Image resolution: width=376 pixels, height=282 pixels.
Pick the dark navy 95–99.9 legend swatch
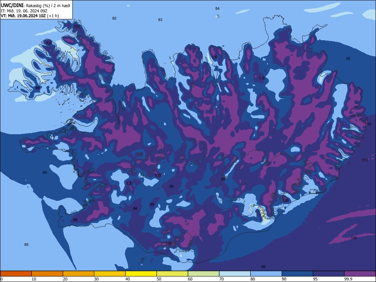click(329, 274)
